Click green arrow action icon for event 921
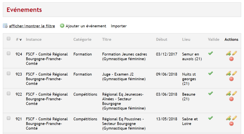 click(228, 118)
